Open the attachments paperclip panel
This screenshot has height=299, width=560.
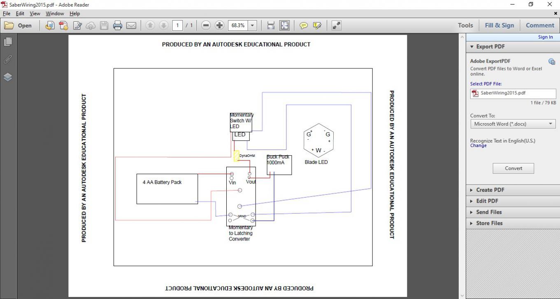pyautogui.click(x=8, y=59)
